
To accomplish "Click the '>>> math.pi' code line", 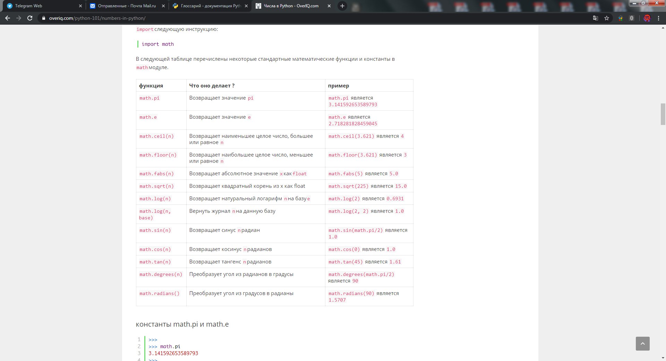I will (x=164, y=346).
